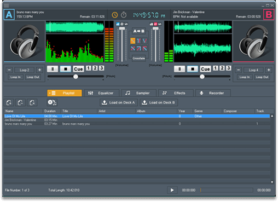The height and width of the screenshot is (207, 278).
Task: Click Deck A Cue button
Action: 78,69
